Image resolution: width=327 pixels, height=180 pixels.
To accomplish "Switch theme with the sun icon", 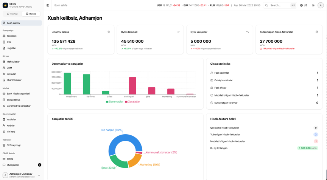I will click(x=313, y=5).
